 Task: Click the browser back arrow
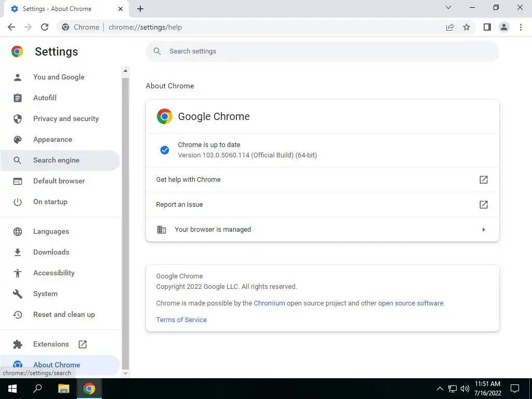pos(11,27)
